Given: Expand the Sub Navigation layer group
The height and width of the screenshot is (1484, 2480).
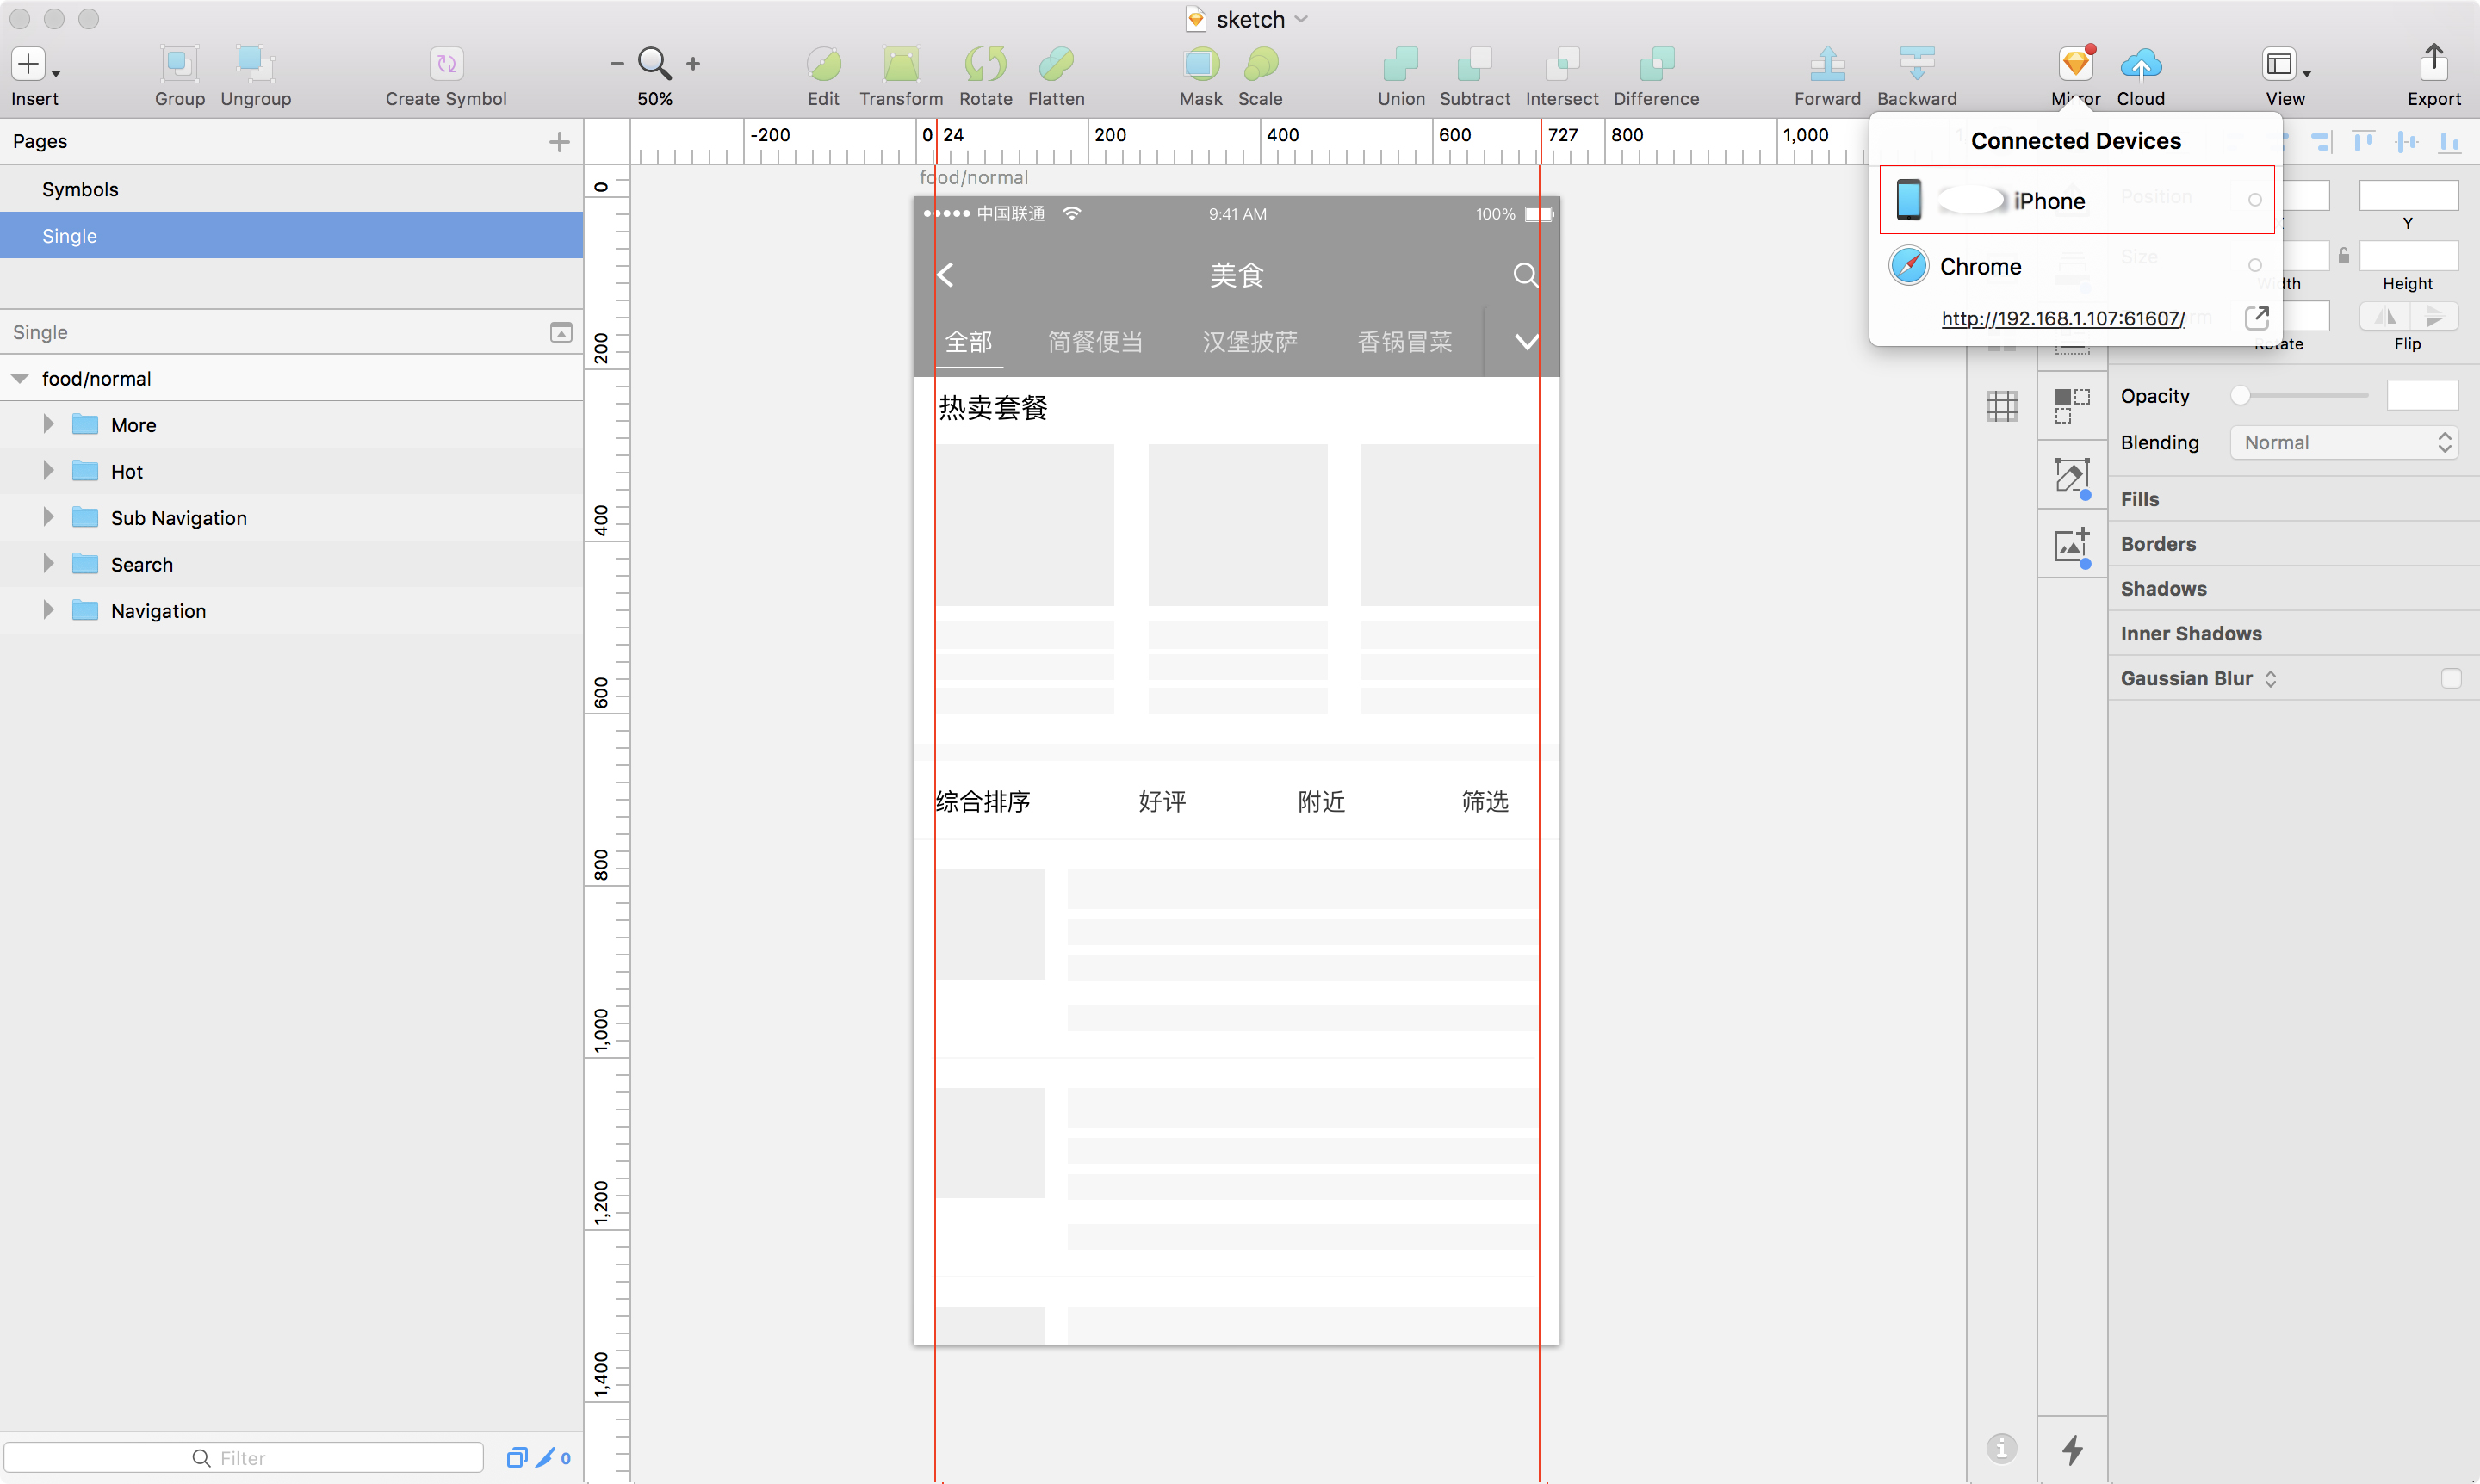Looking at the screenshot, I should pos(48,517).
